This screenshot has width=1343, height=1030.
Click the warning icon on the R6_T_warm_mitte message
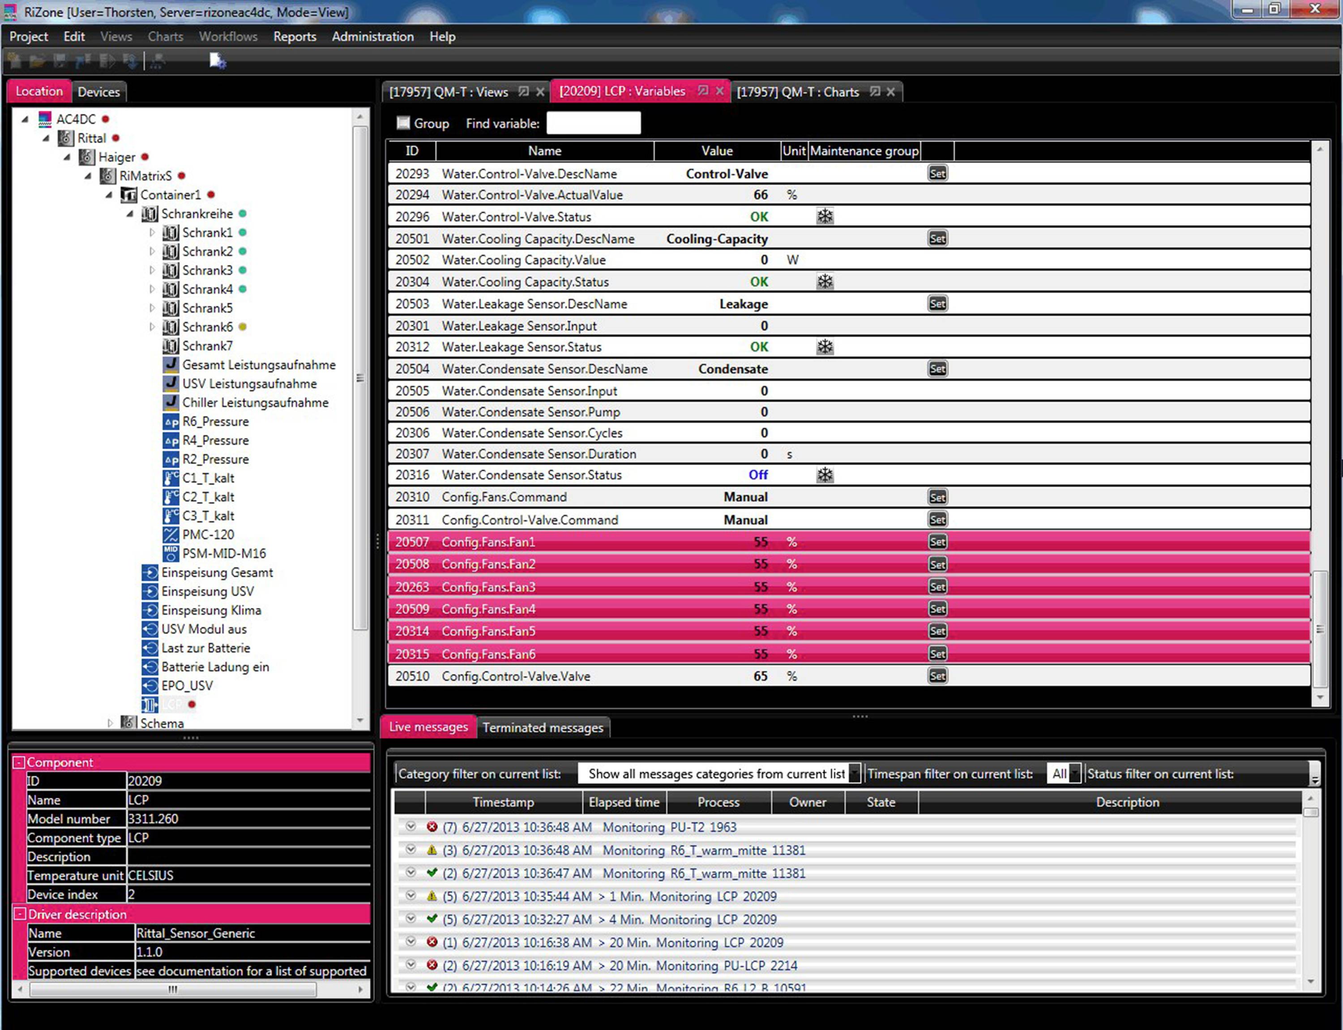pyautogui.click(x=432, y=850)
